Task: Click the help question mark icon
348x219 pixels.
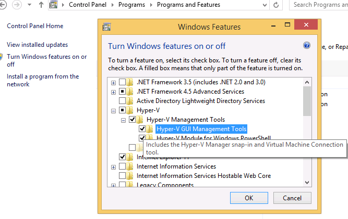Action: click(307, 45)
